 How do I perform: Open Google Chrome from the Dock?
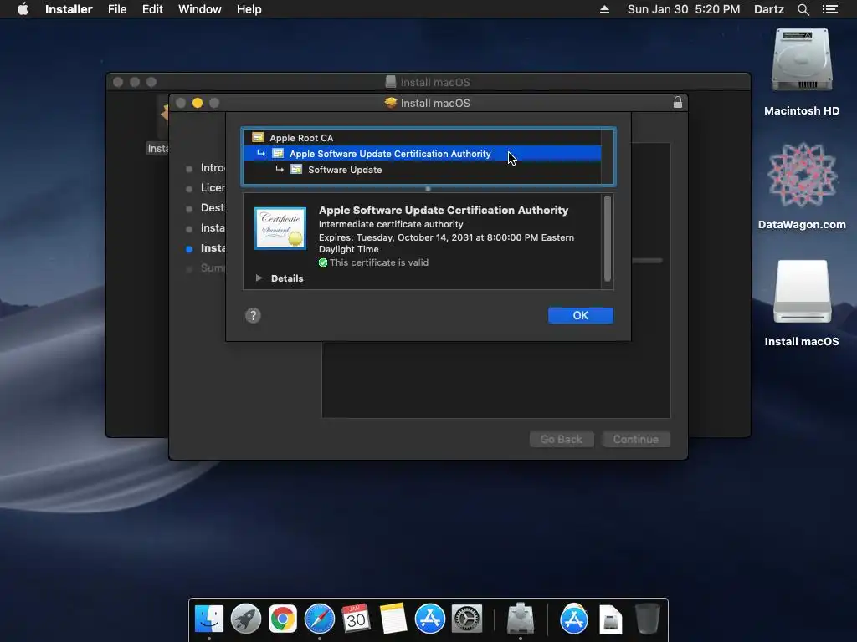click(x=283, y=619)
